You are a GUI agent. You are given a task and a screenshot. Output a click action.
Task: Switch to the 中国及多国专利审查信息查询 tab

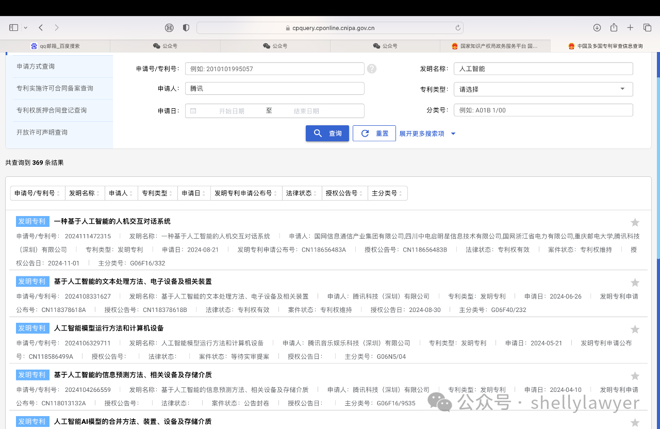pyautogui.click(x=605, y=46)
